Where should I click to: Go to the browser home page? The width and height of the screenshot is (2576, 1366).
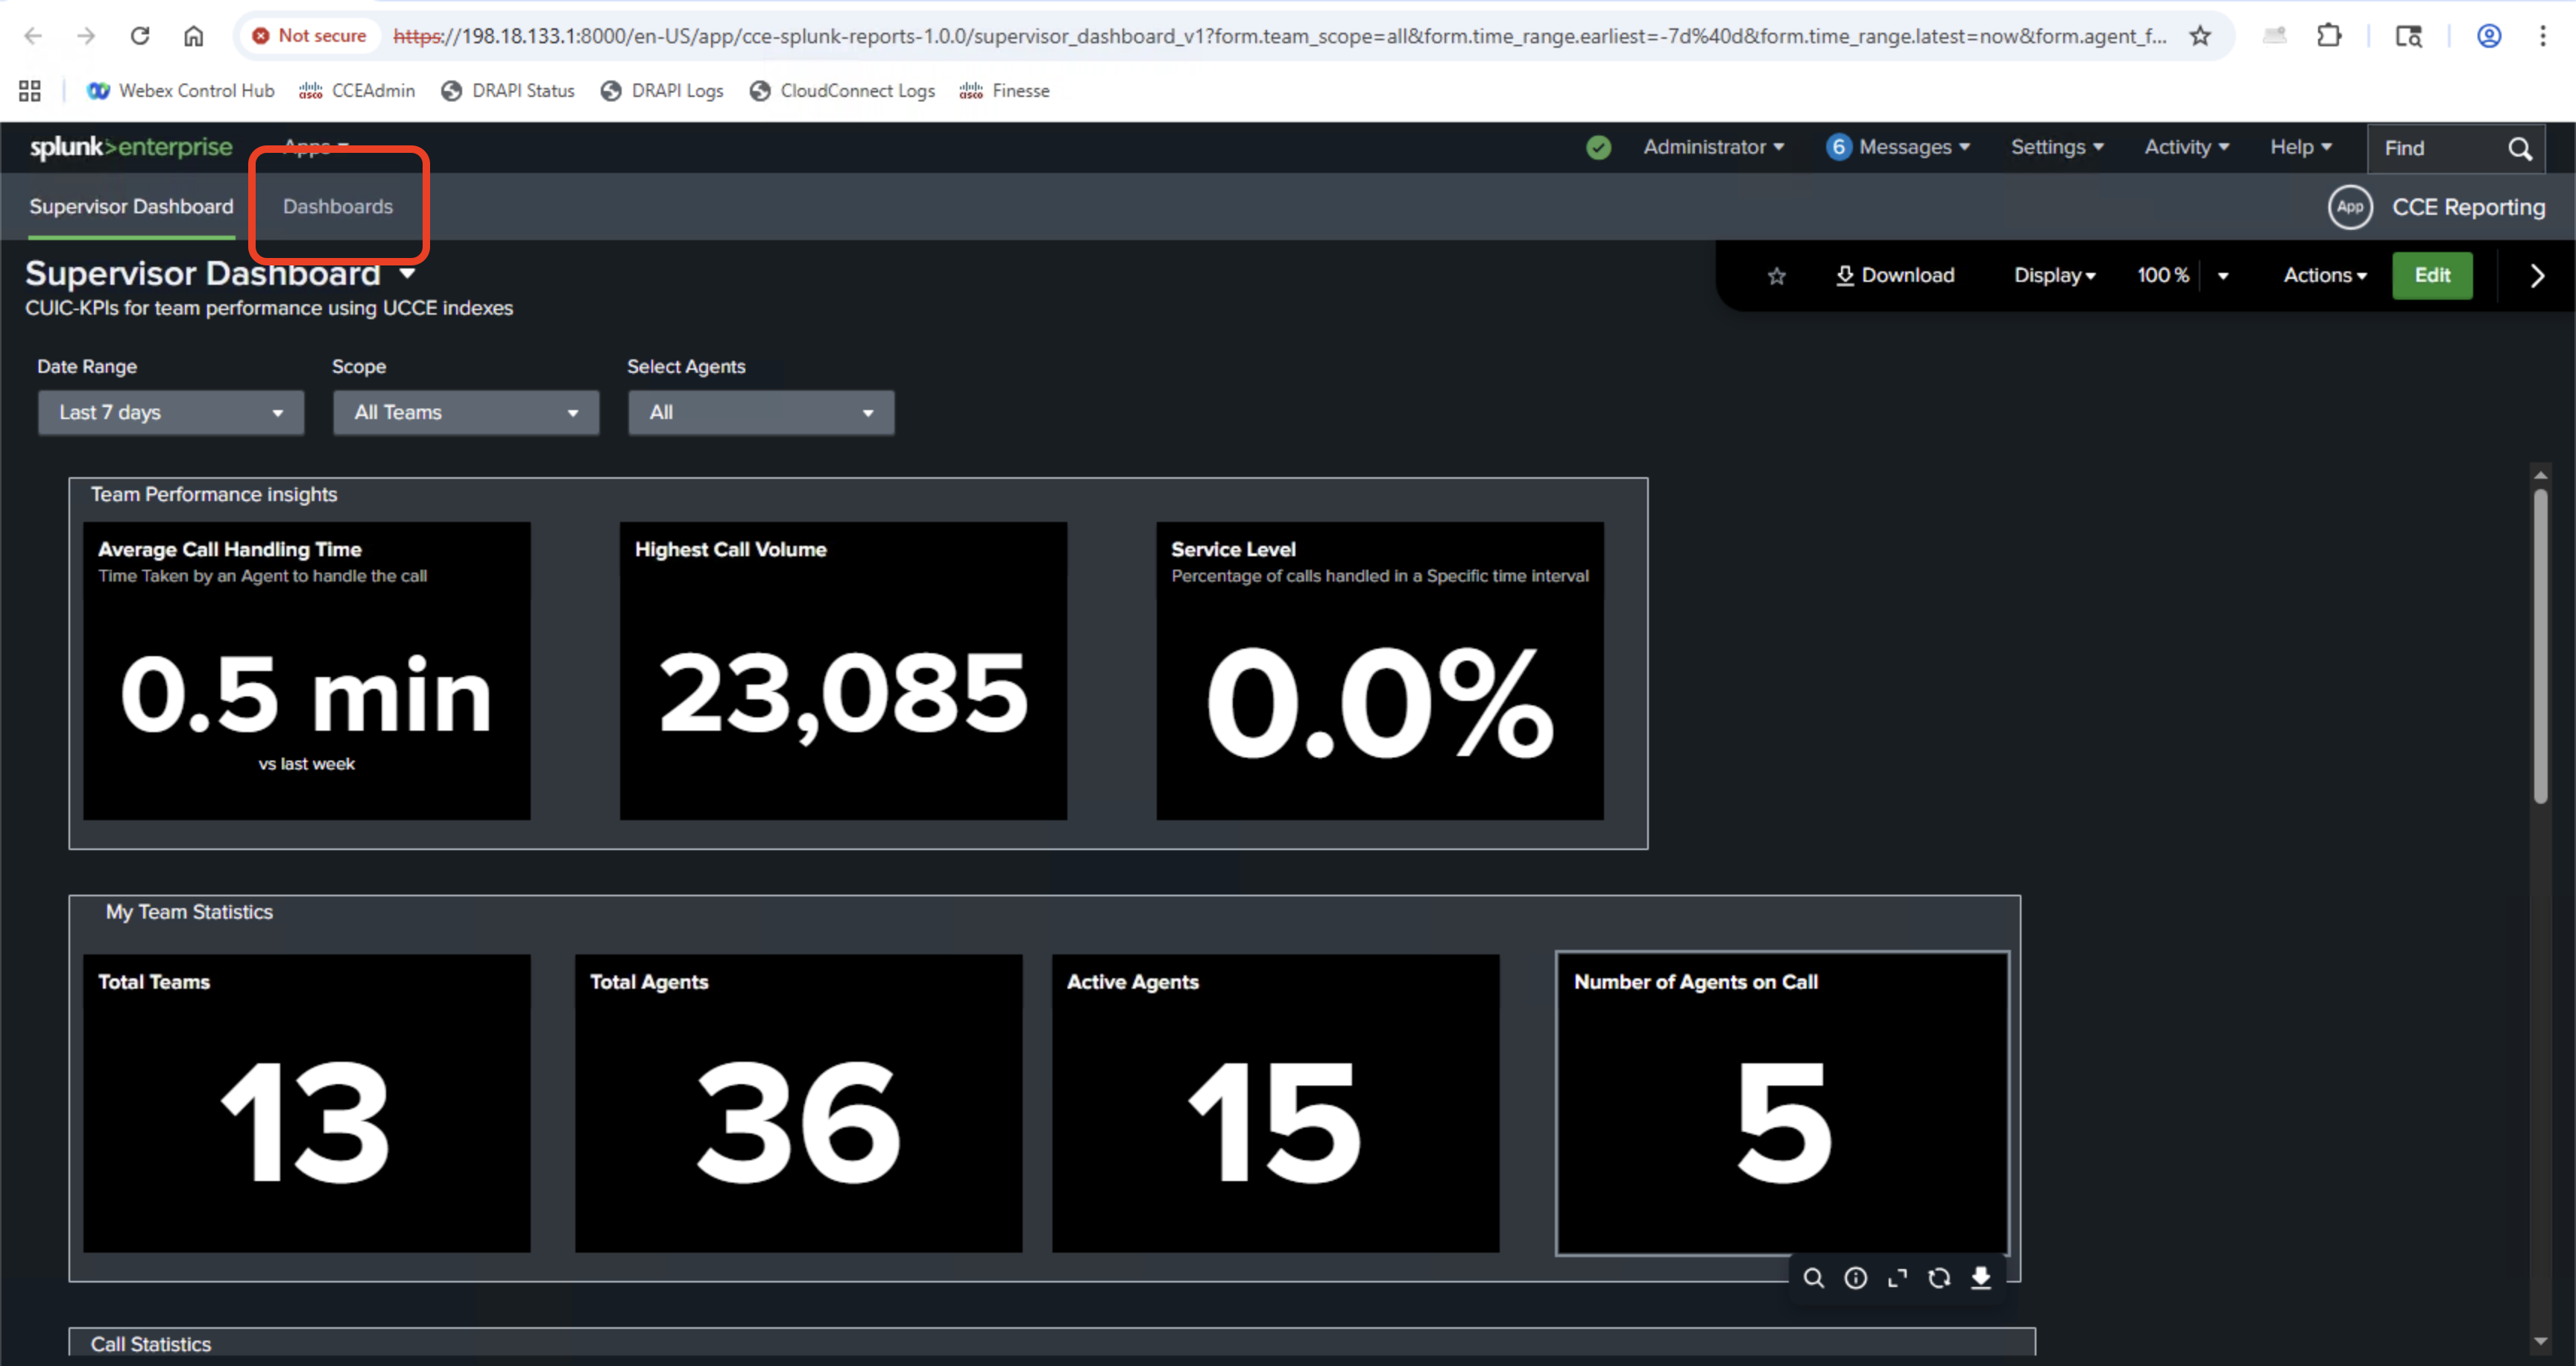click(x=193, y=36)
